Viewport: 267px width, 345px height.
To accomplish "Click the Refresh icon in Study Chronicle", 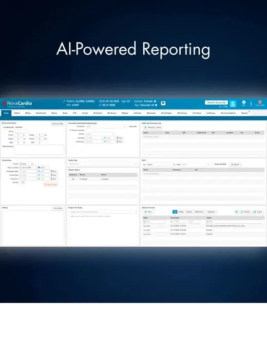I will click(242, 212).
